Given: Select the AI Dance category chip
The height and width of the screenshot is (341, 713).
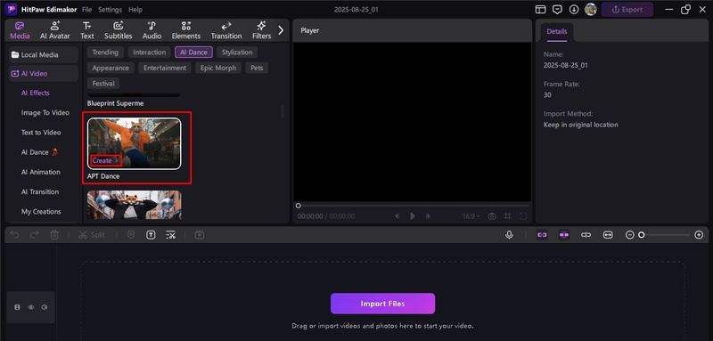Looking at the screenshot, I should (x=193, y=53).
